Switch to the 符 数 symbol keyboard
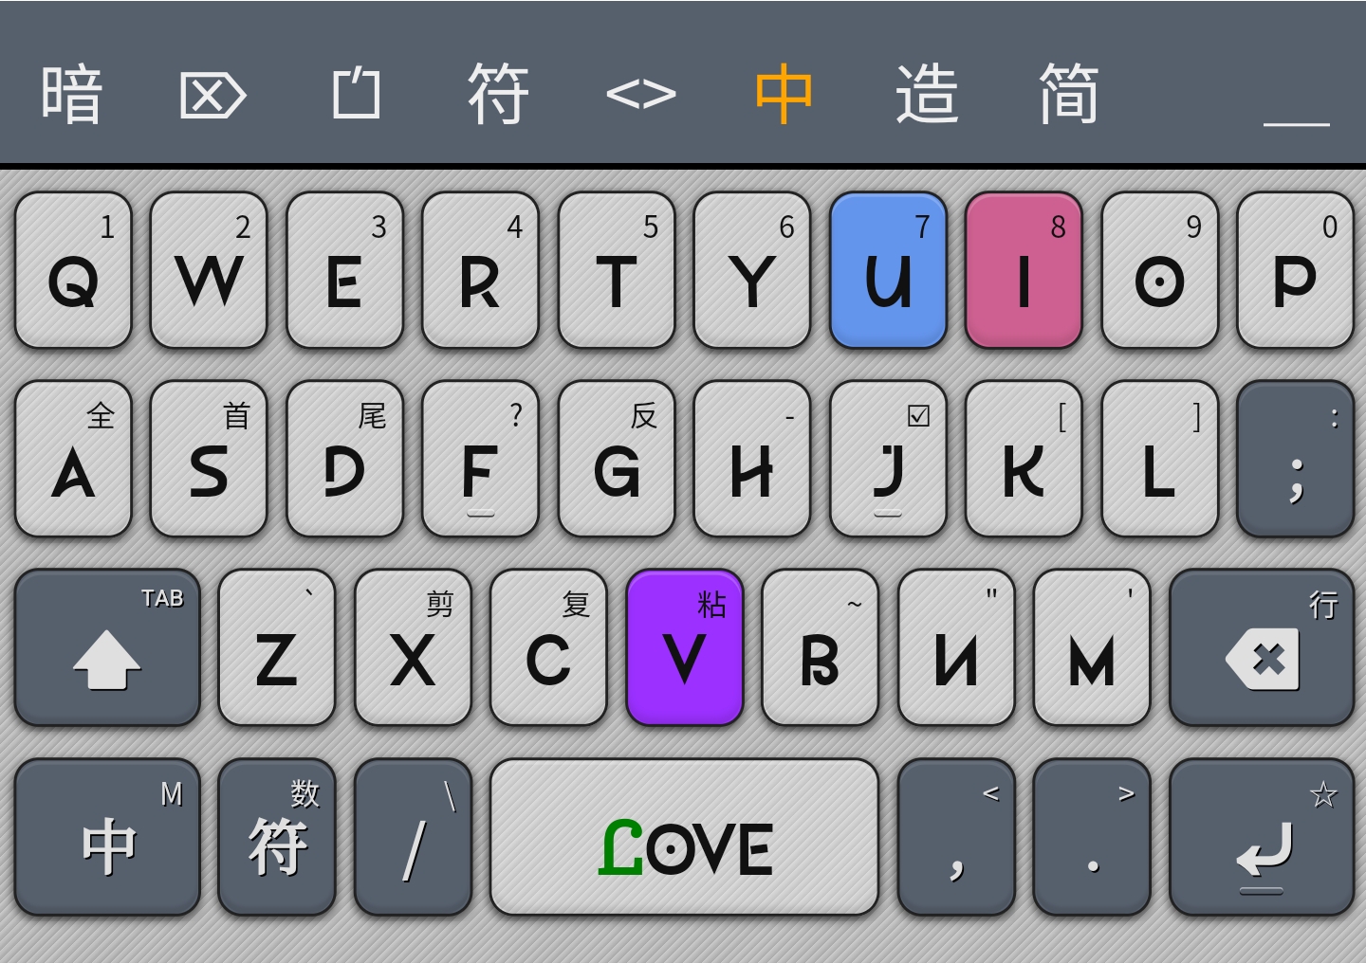 coord(277,837)
